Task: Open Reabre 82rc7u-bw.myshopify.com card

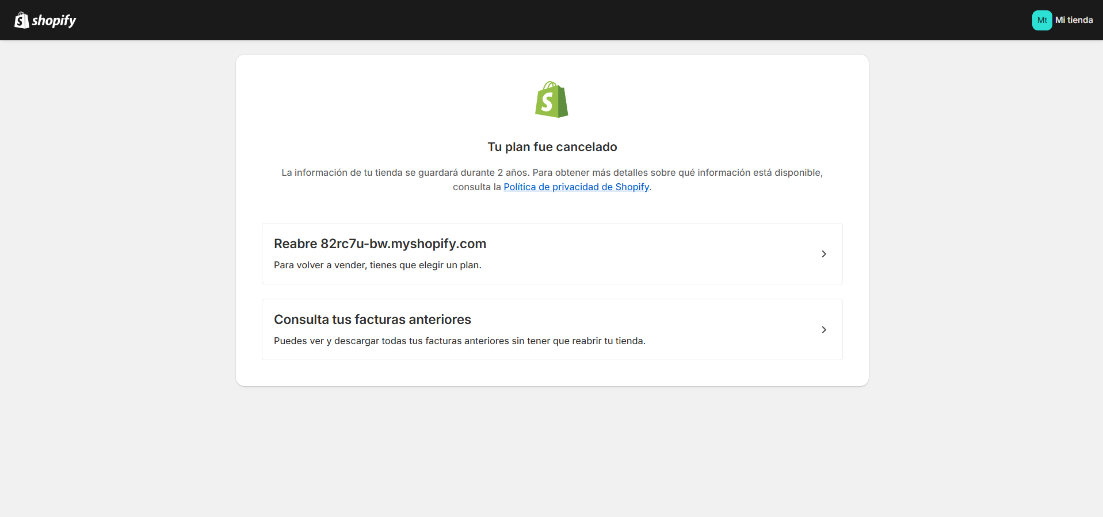Action: coord(552,253)
